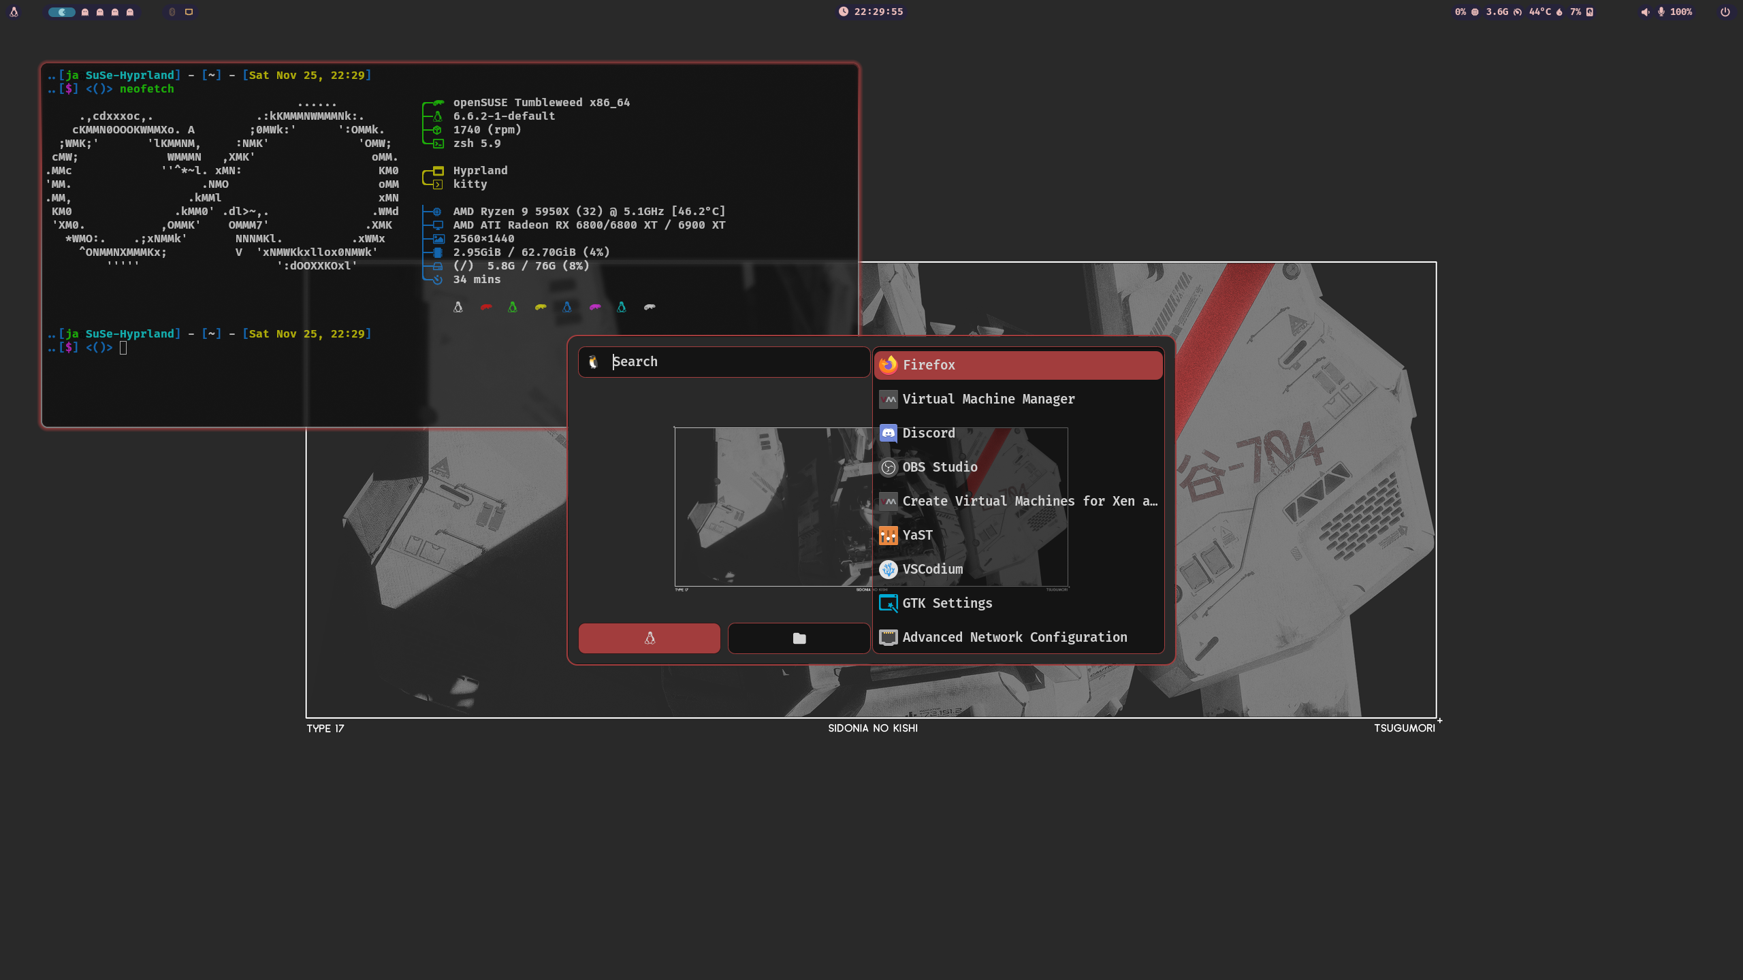Open OBS Studio entry
This screenshot has height=980, width=1743.
939,467
